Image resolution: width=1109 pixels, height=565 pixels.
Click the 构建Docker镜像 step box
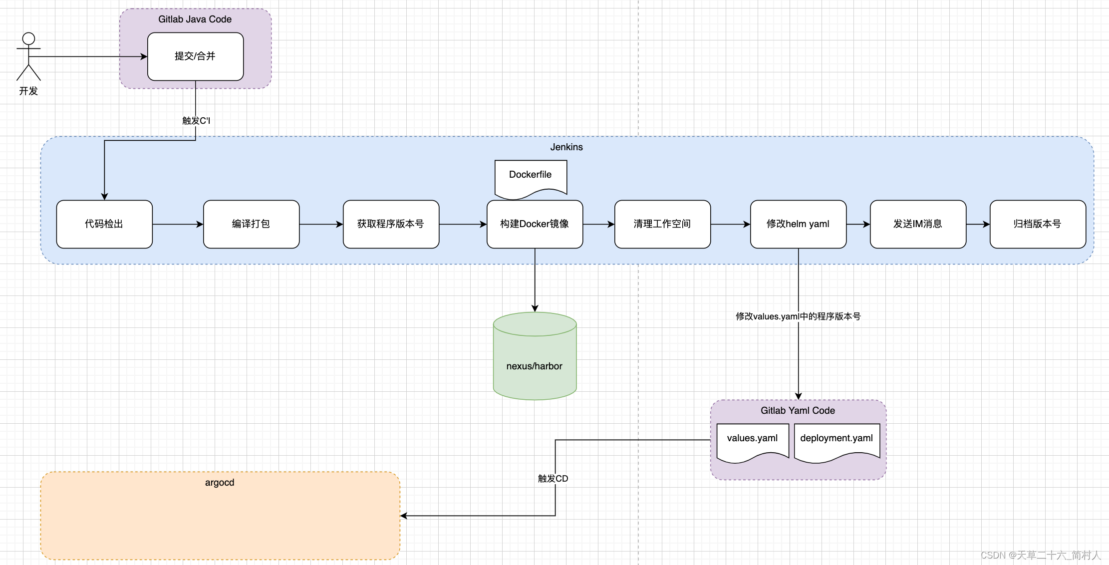click(x=535, y=224)
